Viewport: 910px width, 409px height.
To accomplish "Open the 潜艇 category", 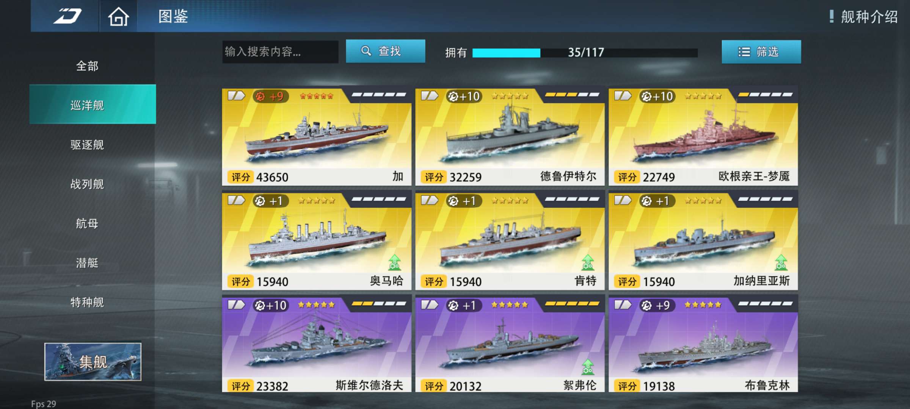I will click(x=88, y=263).
